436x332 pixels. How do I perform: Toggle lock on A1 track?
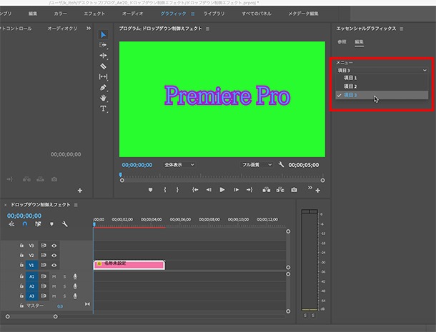click(x=21, y=276)
